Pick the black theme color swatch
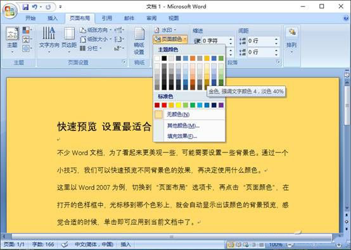The image size is (351, 250). [164, 58]
